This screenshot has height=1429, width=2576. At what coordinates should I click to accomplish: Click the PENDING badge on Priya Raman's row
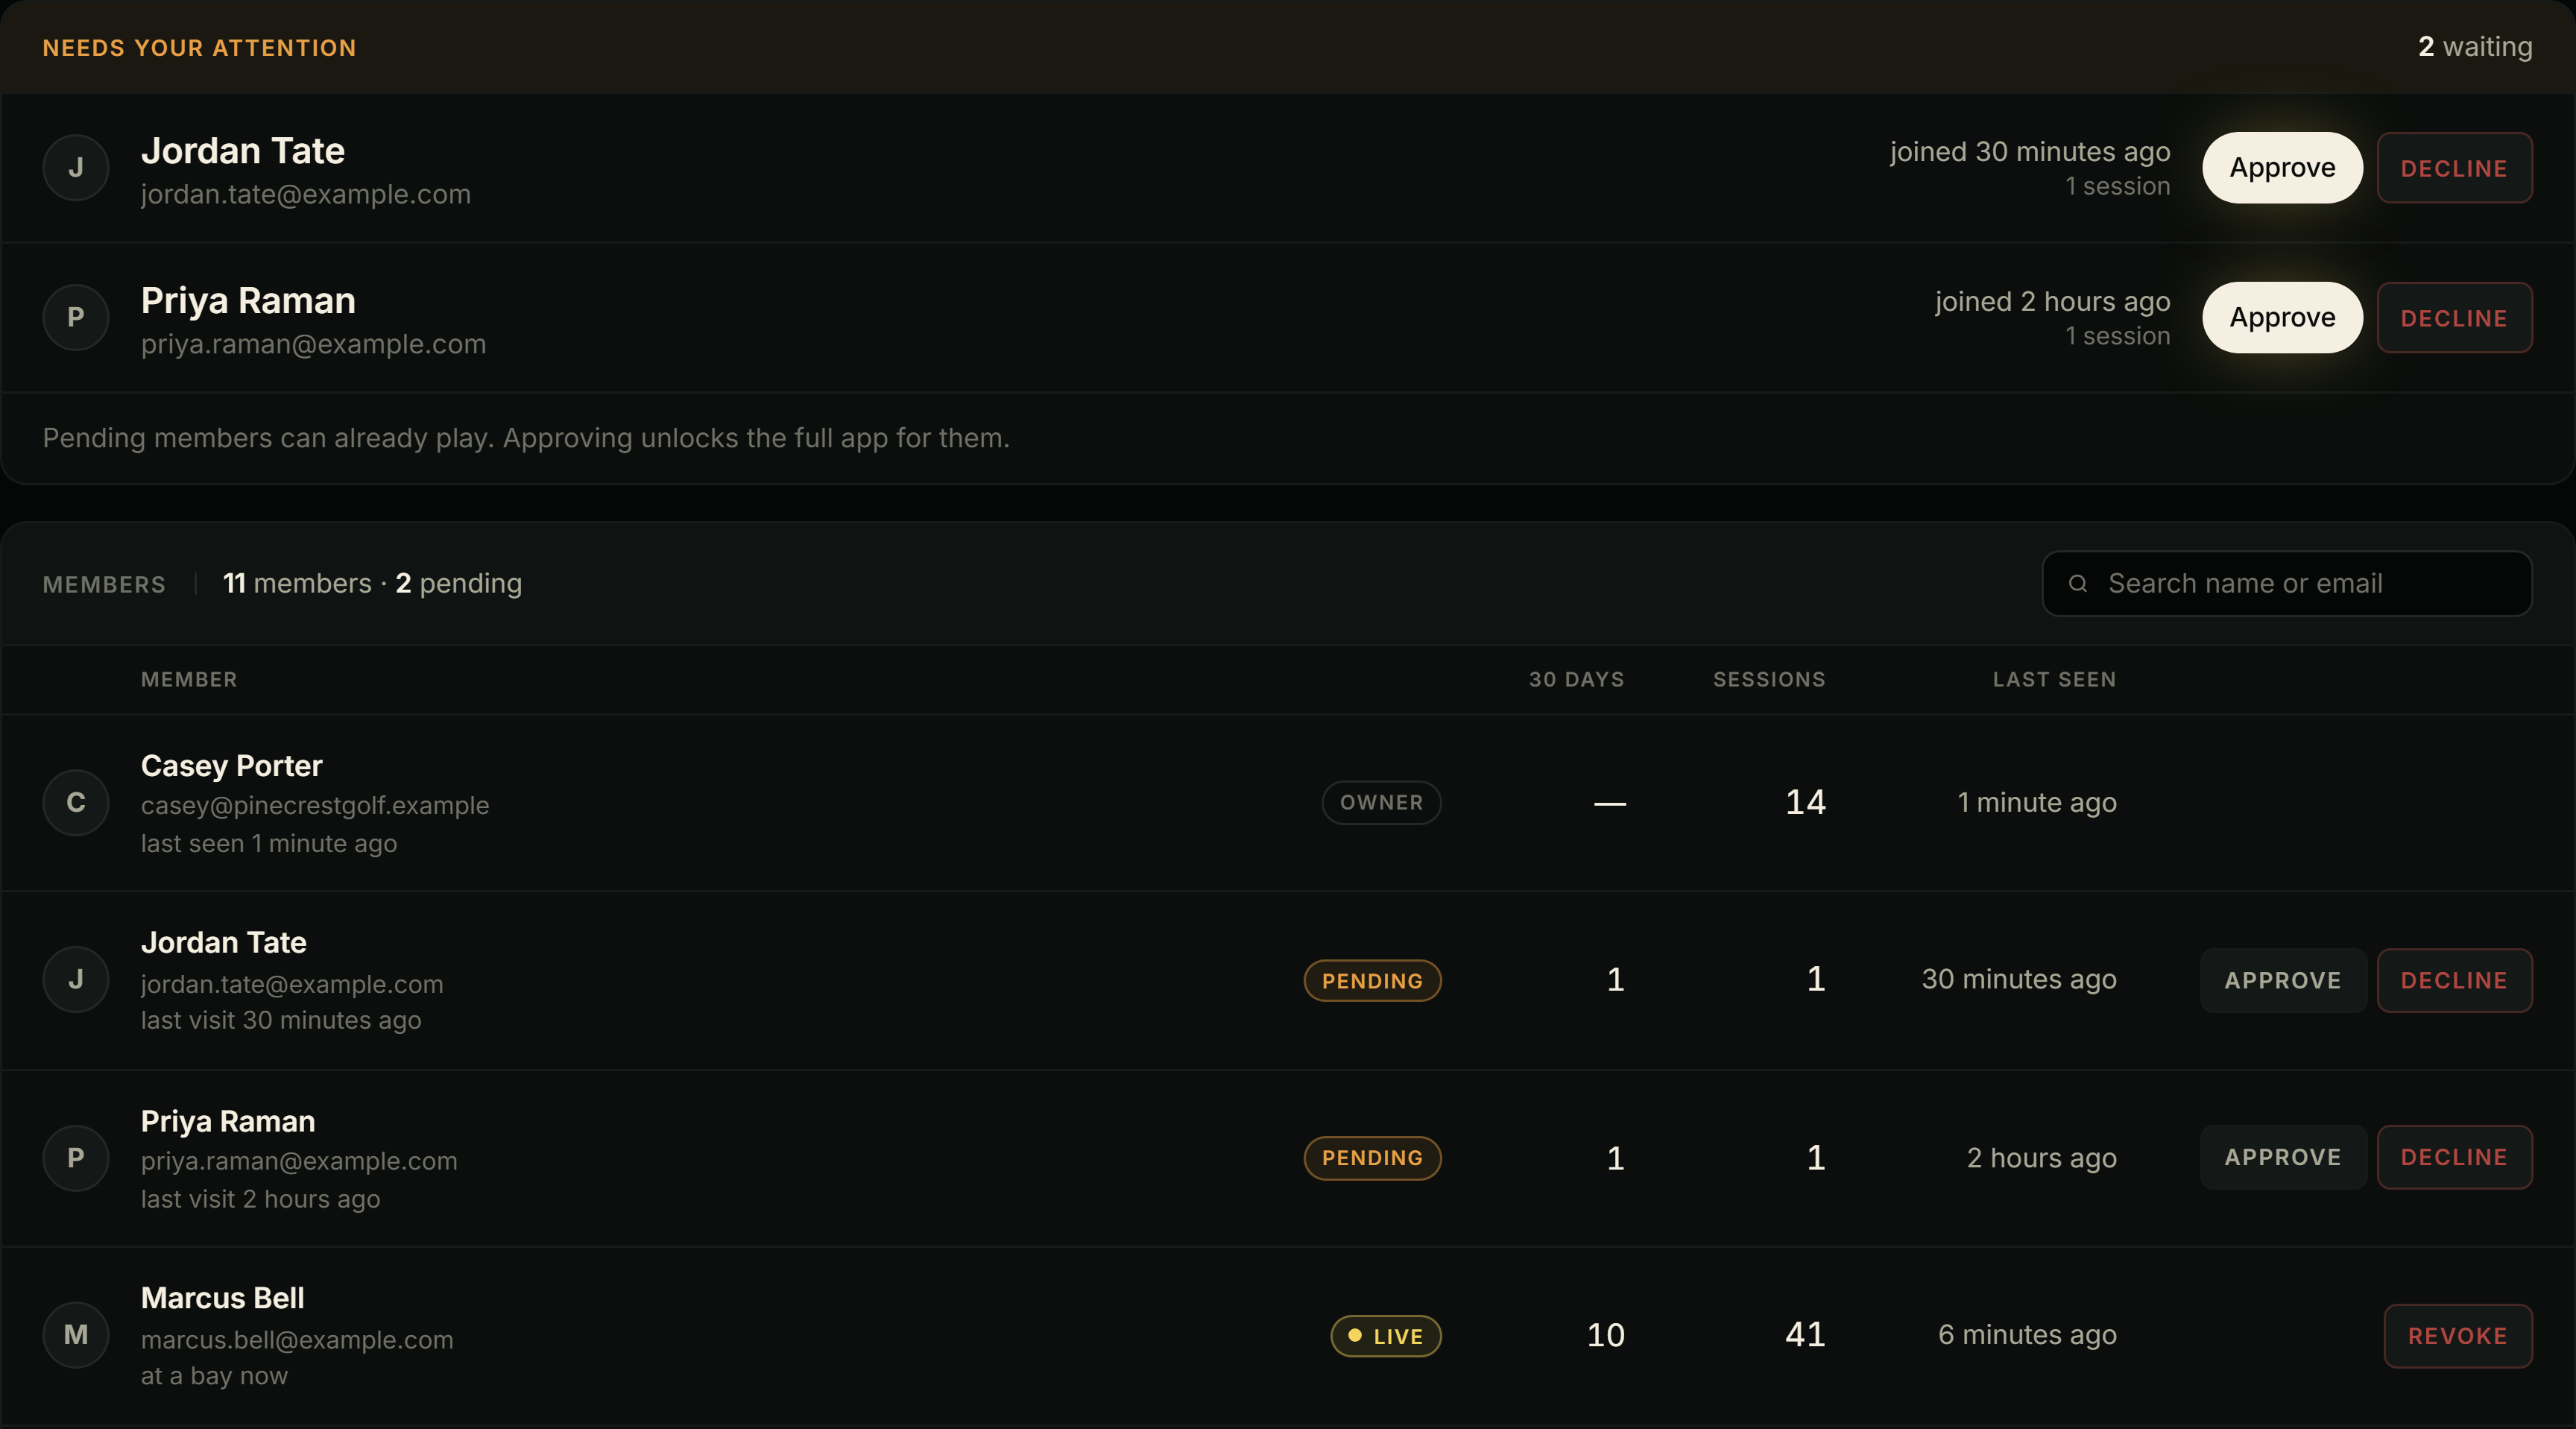coord(1372,1158)
